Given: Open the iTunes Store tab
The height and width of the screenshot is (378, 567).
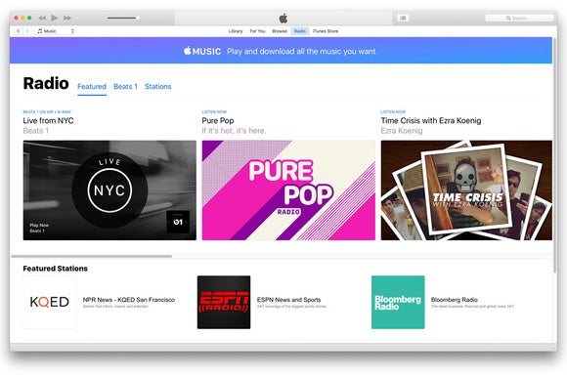Looking at the screenshot, I should click(326, 31).
